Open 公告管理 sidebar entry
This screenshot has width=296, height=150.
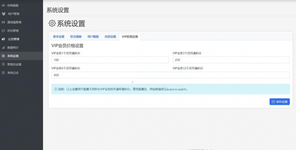[x=21, y=39]
